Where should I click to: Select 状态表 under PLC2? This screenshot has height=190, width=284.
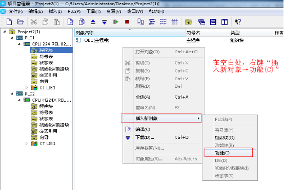[x=46, y=118]
